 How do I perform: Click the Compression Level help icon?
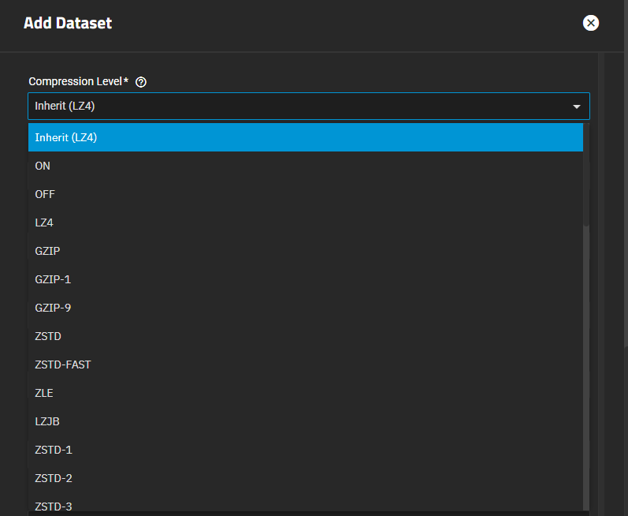(x=141, y=82)
